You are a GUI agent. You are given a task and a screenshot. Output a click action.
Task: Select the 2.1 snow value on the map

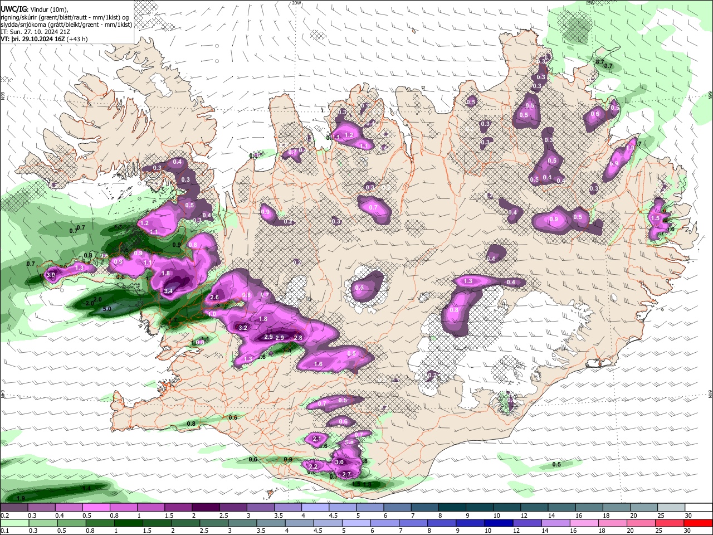(x=318, y=439)
